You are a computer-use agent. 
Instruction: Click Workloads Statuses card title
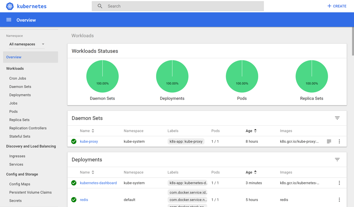point(95,51)
